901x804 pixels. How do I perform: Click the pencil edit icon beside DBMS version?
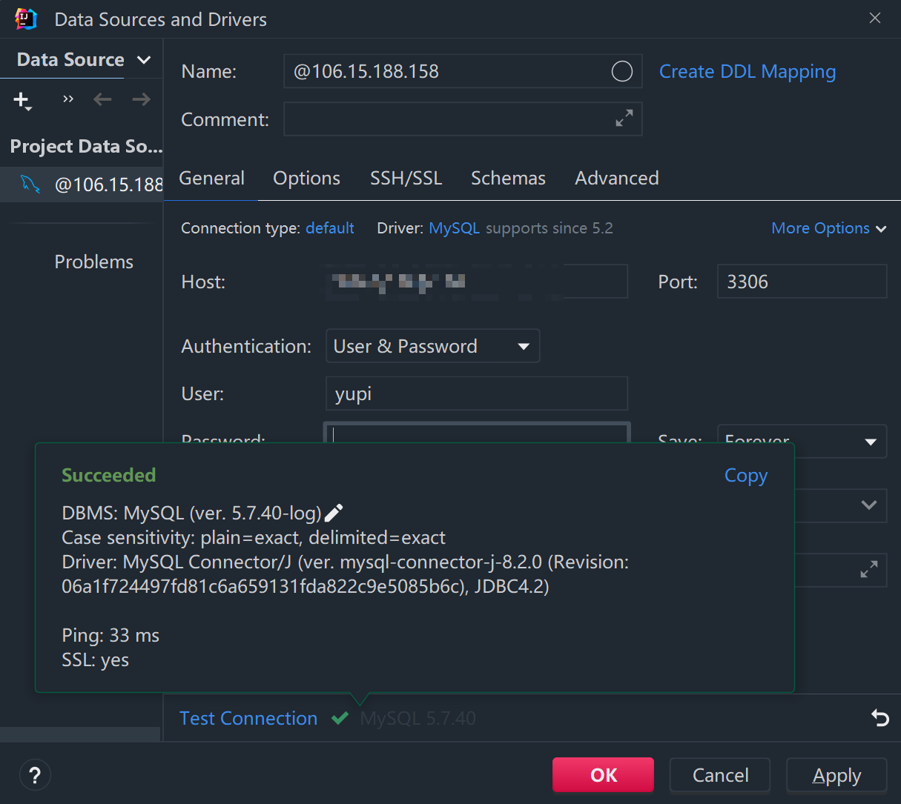[x=334, y=513]
